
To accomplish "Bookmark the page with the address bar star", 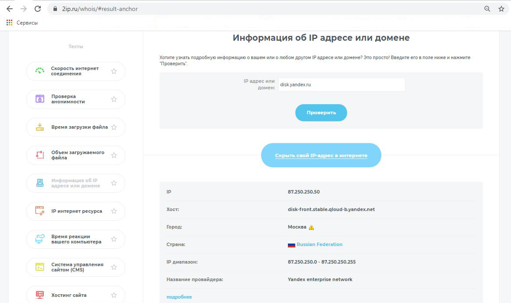I will (x=501, y=9).
